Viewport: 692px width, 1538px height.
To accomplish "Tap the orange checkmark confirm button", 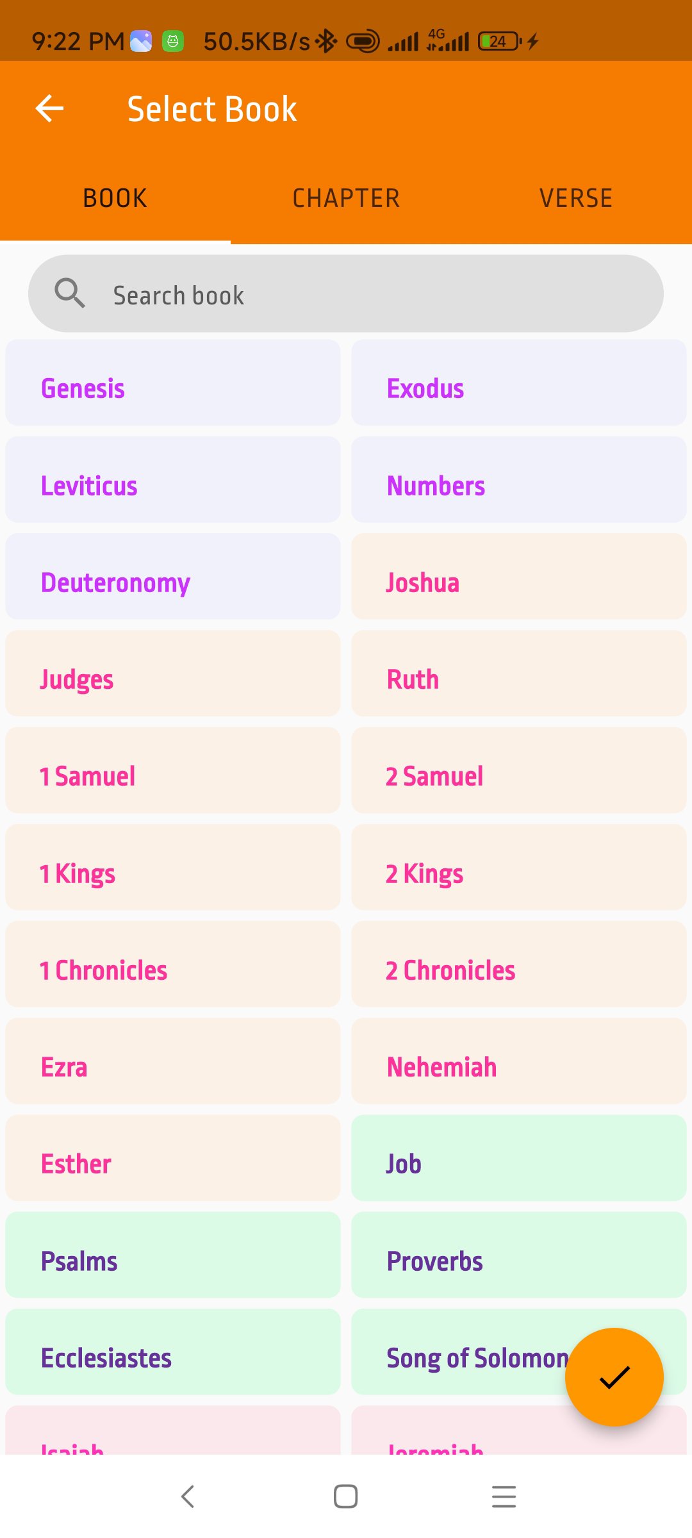I will [x=614, y=1377].
